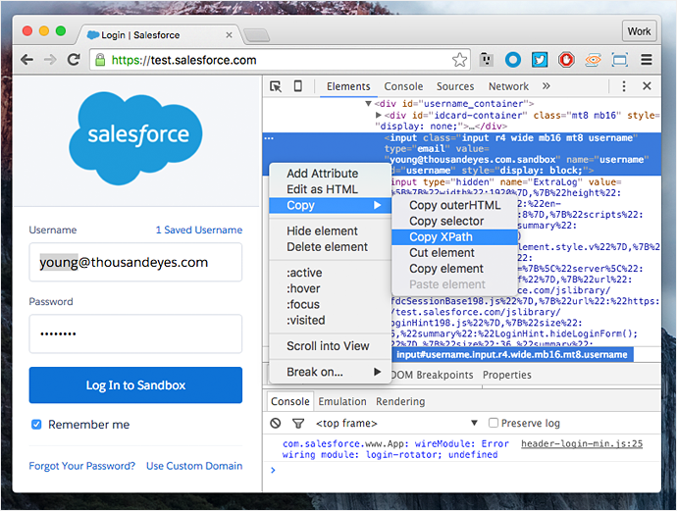The width and height of the screenshot is (677, 511).
Task: Select Scroll into View menu item
Action: (x=328, y=346)
